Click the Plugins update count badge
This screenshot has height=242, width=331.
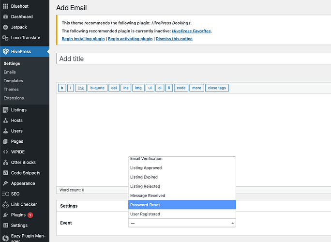(30, 215)
